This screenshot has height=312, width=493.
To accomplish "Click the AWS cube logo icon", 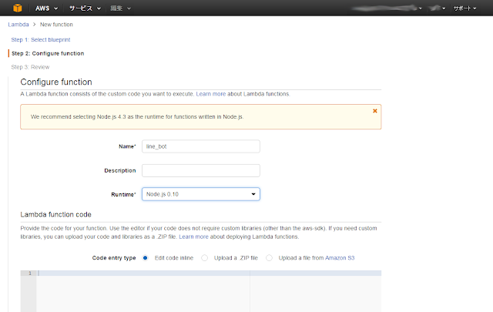I will 18,8.
